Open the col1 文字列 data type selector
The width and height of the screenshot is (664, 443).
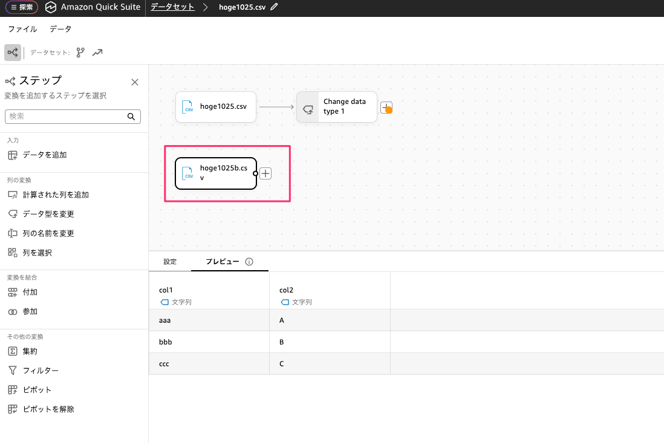(x=176, y=302)
